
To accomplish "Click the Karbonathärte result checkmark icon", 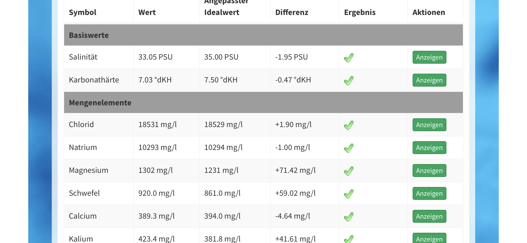I will [x=349, y=80].
